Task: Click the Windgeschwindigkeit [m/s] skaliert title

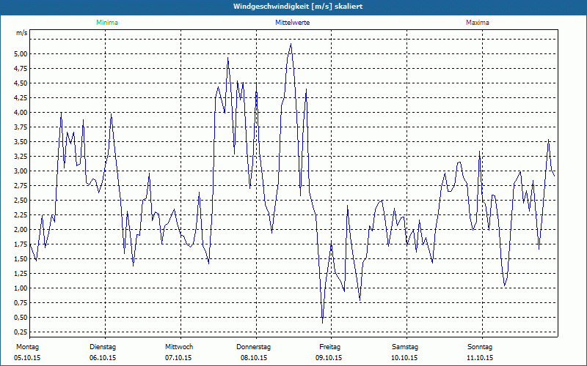Action: pyautogui.click(x=298, y=7)
